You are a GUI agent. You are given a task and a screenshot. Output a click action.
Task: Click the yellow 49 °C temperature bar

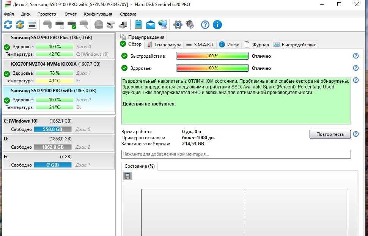coord(55,81)
